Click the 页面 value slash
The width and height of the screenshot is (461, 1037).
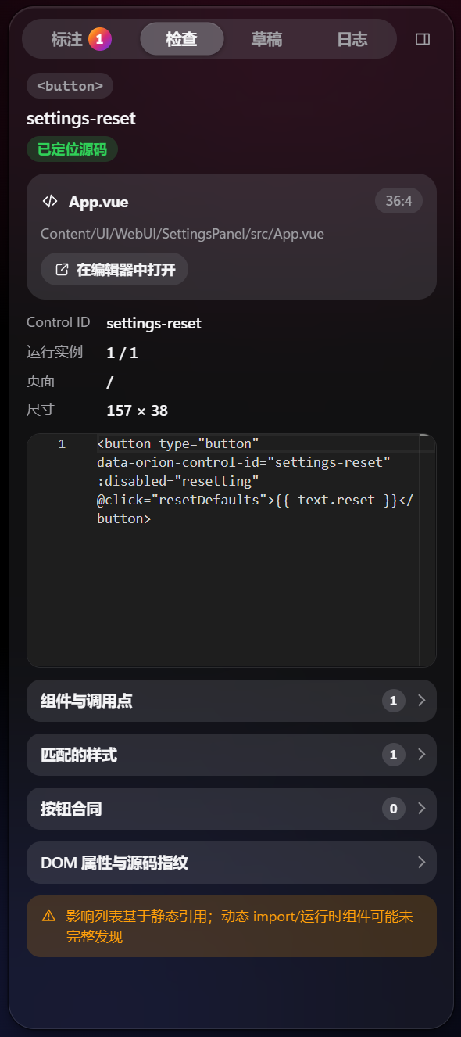click(109, 382)
